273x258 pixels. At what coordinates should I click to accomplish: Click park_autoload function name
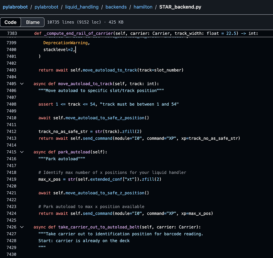pyautogui.click(x=74, y=152)
